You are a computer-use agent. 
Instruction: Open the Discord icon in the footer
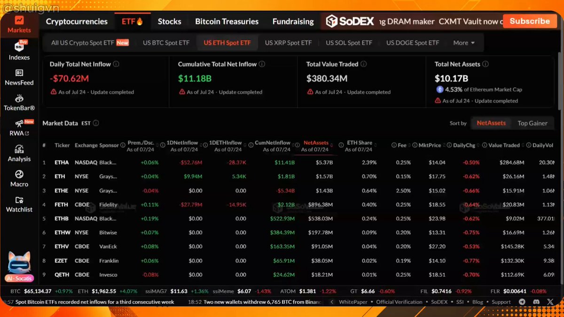[536, 302]
